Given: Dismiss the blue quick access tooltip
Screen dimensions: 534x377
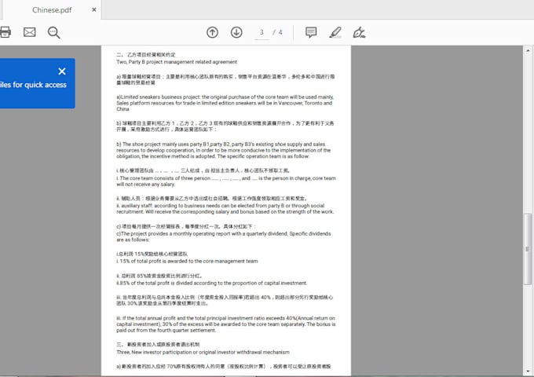Looking at the screenshot, I should (62, 71).
